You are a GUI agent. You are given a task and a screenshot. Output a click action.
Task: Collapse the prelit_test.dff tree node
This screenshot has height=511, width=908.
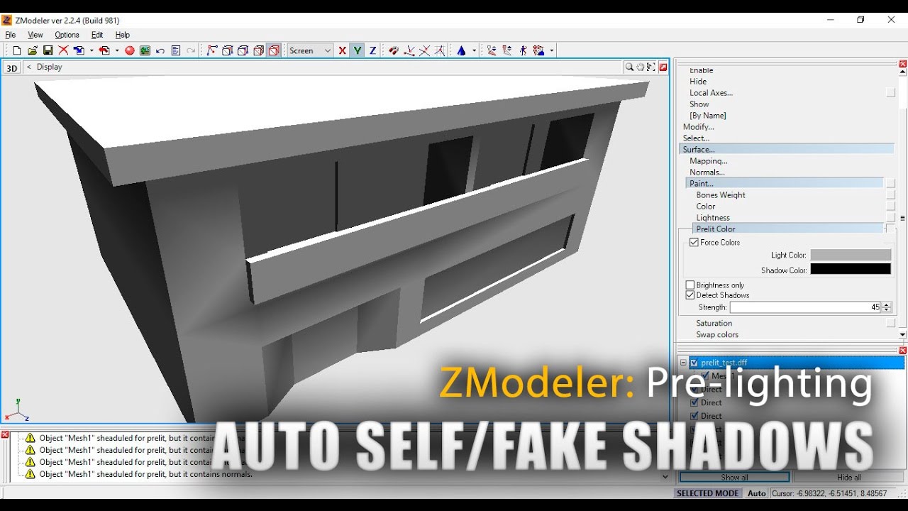[x=683, y=363]
